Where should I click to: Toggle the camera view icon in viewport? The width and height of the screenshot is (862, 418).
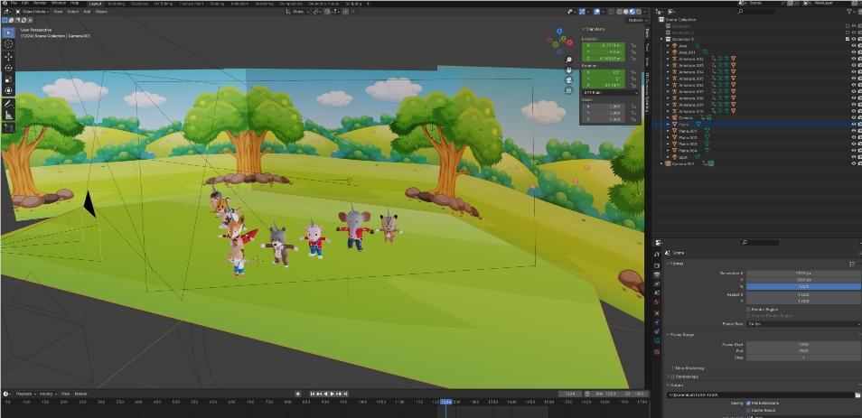[569, 80]
